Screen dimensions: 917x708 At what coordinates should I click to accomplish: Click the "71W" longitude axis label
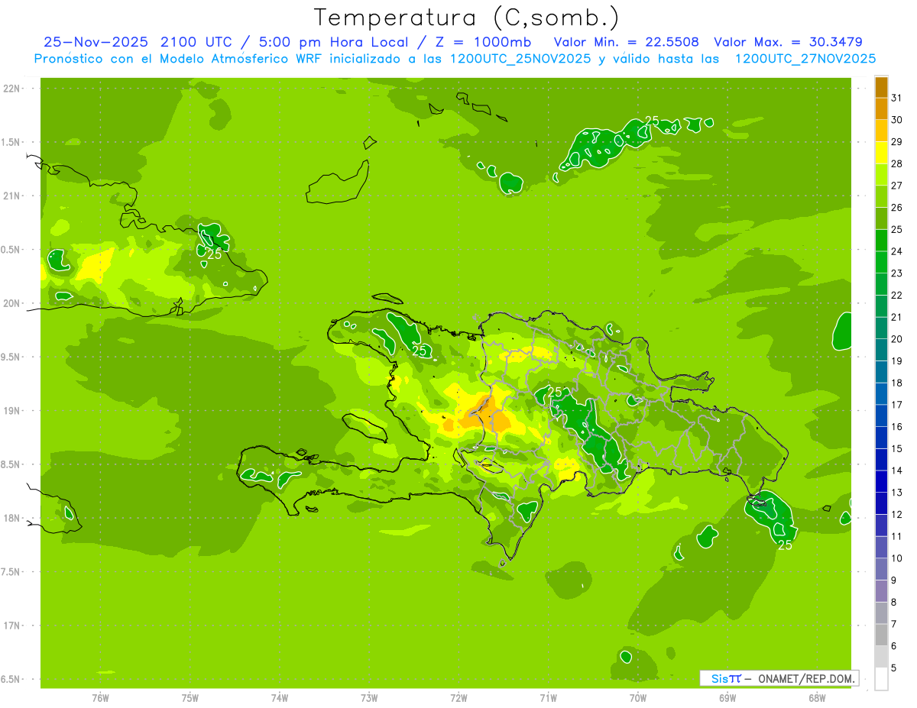click(x=548, y=698)
